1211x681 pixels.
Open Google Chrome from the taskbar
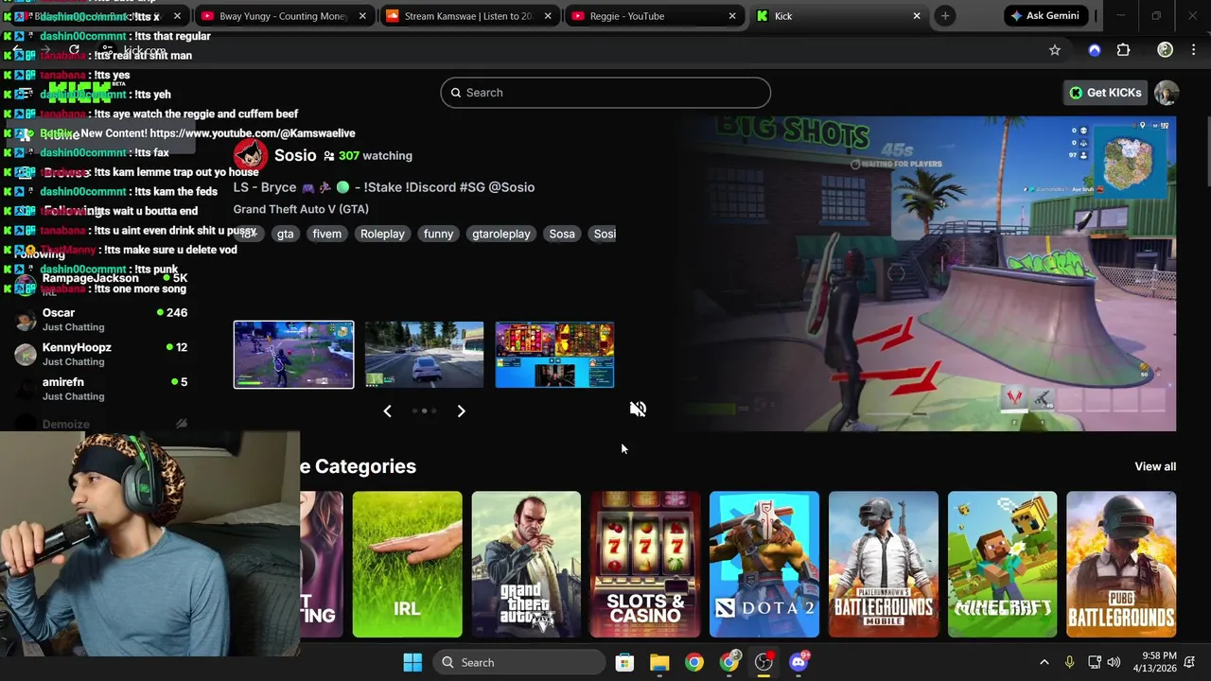(694, 663)
